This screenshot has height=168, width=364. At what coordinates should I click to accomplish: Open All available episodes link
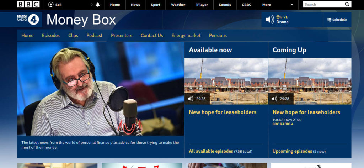coord(211,151)
